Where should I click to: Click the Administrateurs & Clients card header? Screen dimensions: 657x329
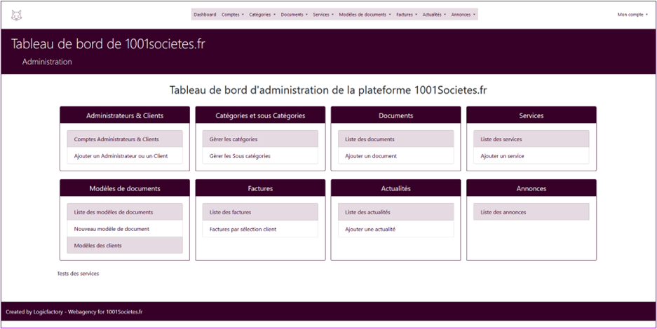125,115
